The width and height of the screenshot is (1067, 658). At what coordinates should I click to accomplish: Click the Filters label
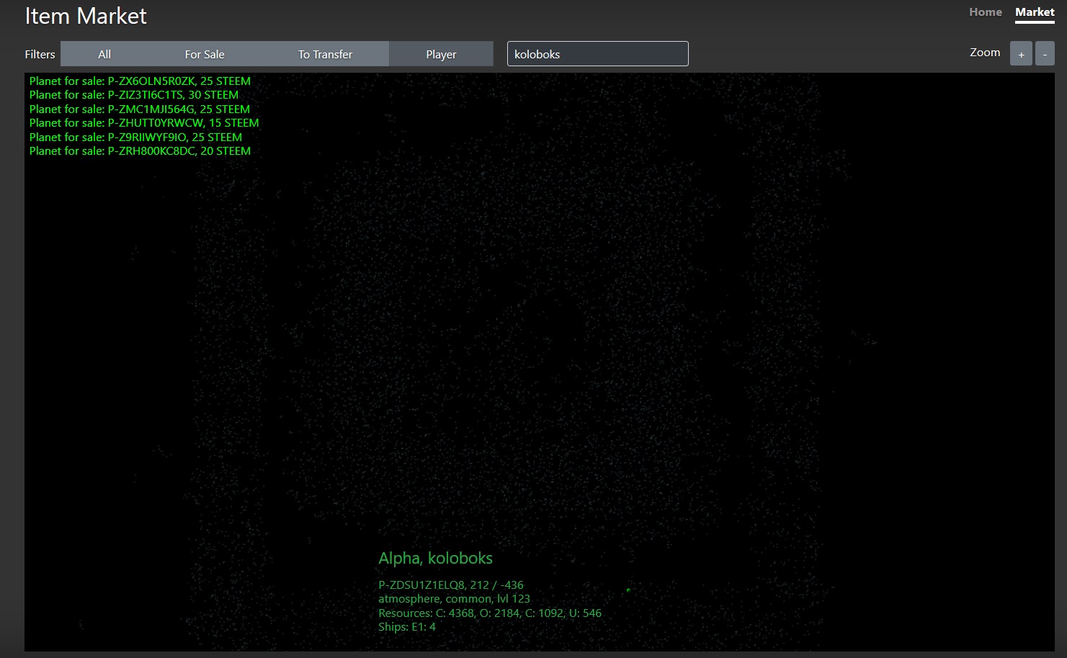(40, 54)
